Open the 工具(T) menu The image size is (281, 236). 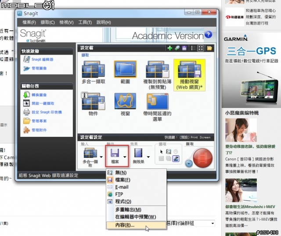85,22
